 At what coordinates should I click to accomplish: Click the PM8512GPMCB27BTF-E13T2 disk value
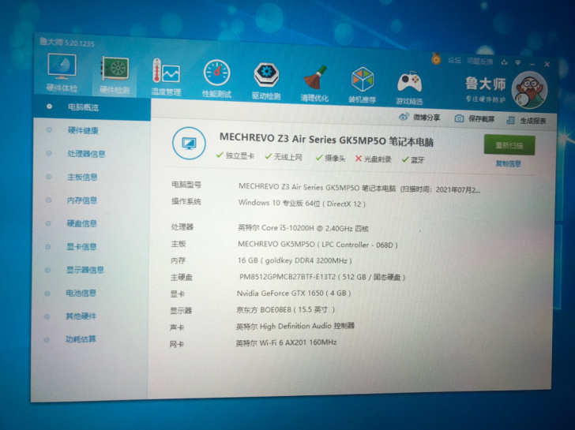(x=322, y=277)
